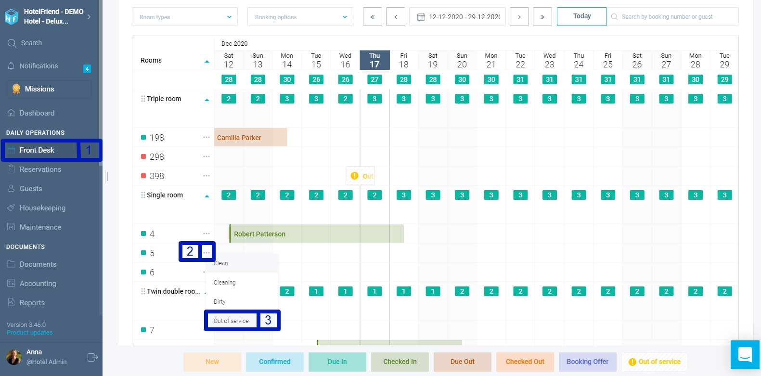Open Guests section
The width and height of the screenshot is (761, 376).
pos(31,189)
